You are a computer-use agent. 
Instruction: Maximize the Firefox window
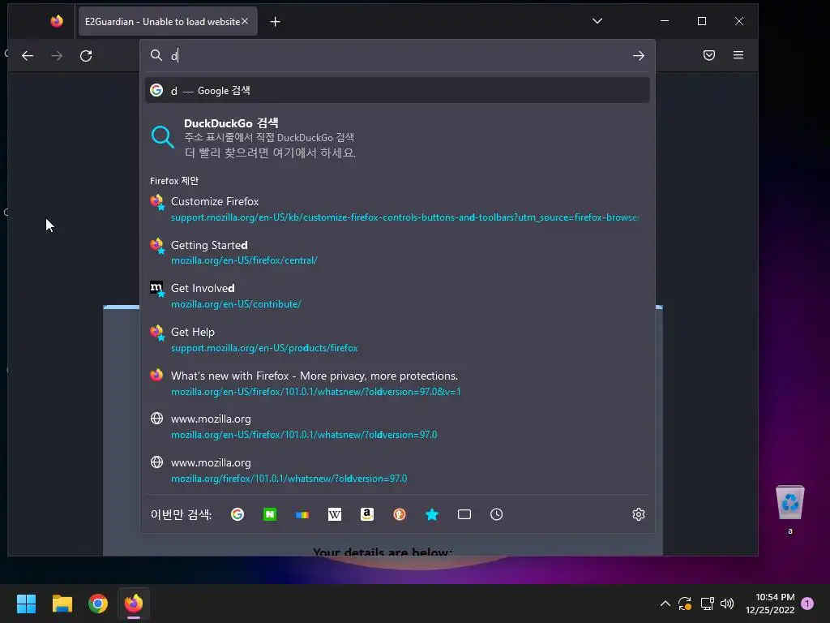pos(702,21)
